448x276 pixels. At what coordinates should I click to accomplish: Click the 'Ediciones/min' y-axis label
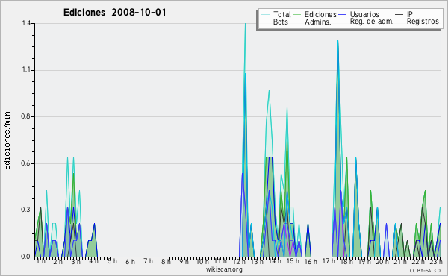pyautogui.click(x=7, y=140)
